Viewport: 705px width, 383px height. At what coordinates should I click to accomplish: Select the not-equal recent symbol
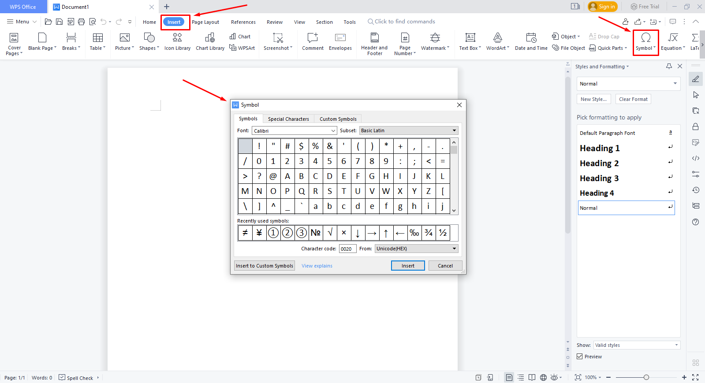click(x=245, y=233)
